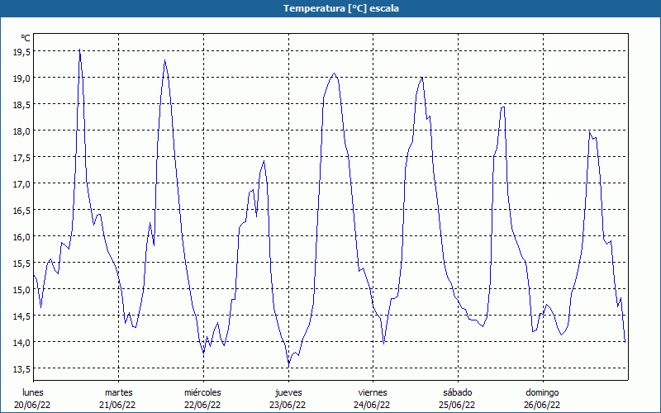Click the 'domingo' day label
The height and width of the screenshot is (413, 661).
click(x=543, y=392)
